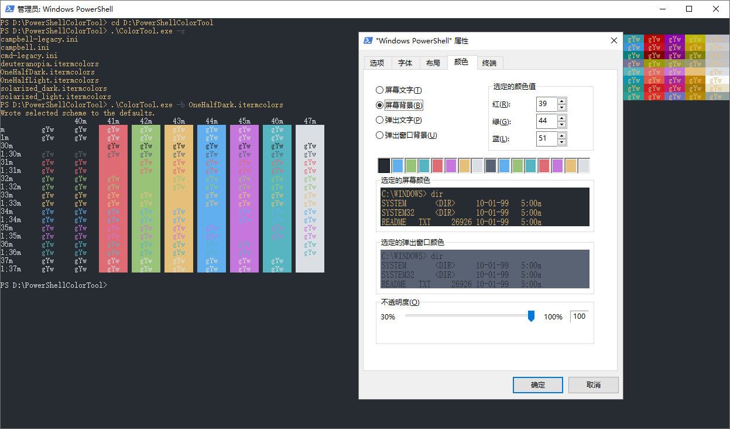
Task: Click the 蓝(L) value field showing 51
Action: (x=547, y=139)
